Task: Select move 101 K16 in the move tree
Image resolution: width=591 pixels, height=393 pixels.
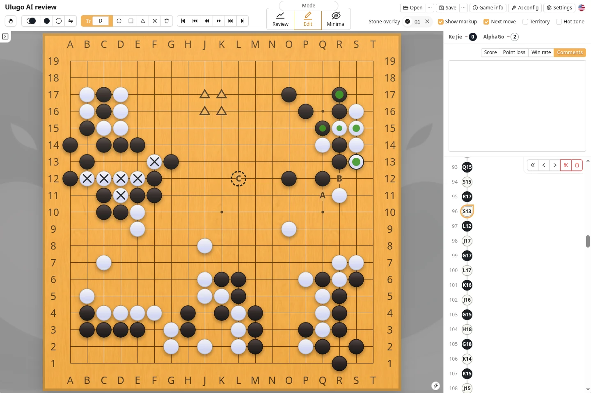Action: click(x=467, y=285)
